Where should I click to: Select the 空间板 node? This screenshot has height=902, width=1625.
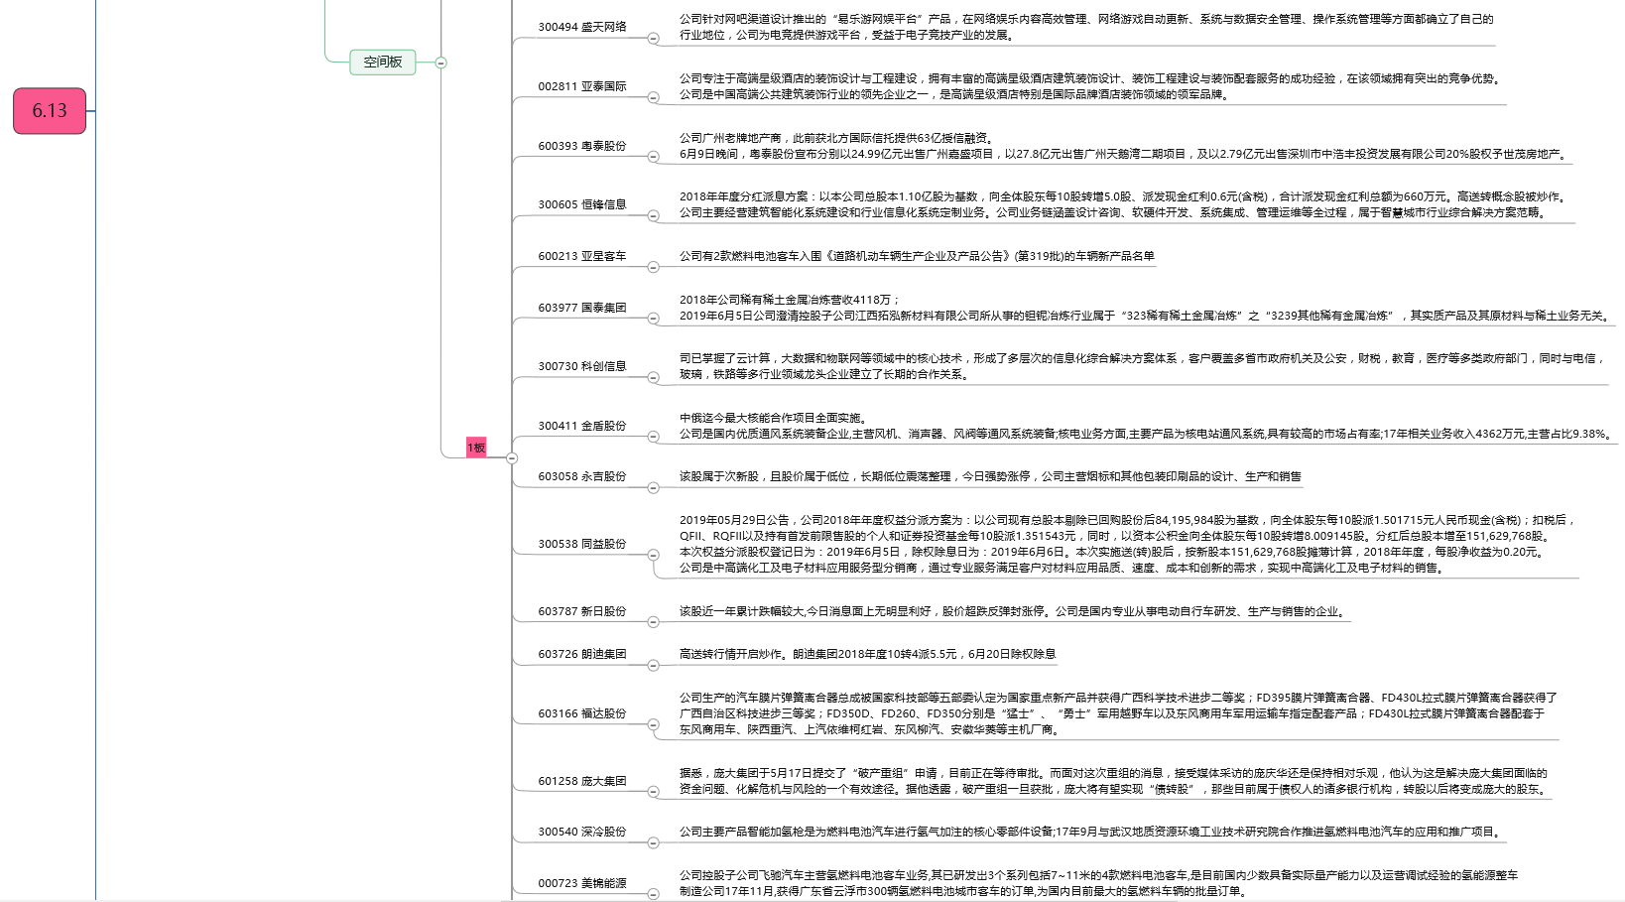[383, 62]
